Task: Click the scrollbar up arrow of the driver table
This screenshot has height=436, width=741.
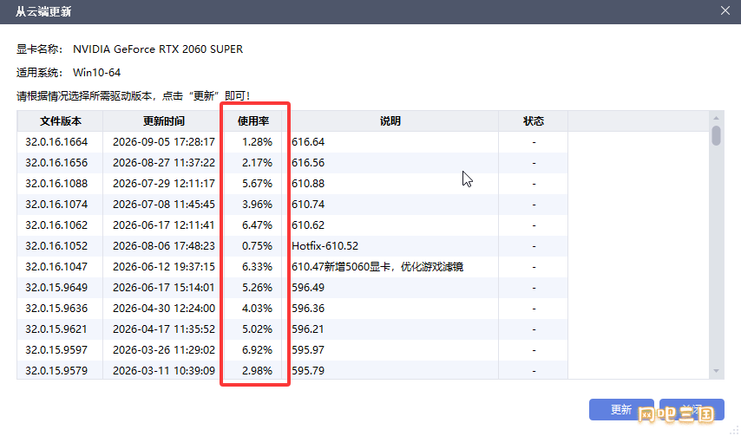Action: pos(716,118)
